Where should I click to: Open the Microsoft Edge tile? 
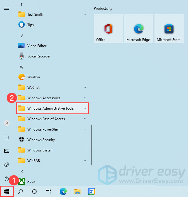[x=139, y=29]
